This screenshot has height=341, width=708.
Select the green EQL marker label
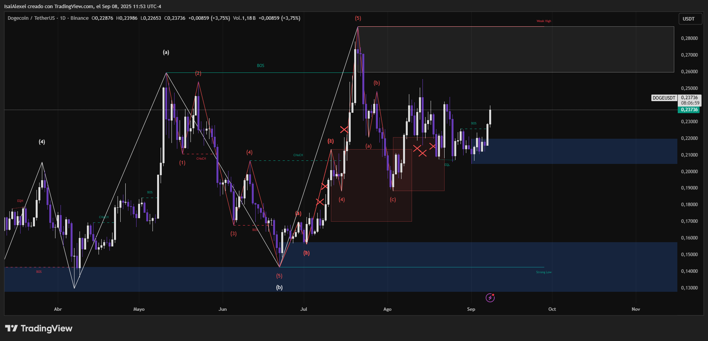(x=447, y=165)
